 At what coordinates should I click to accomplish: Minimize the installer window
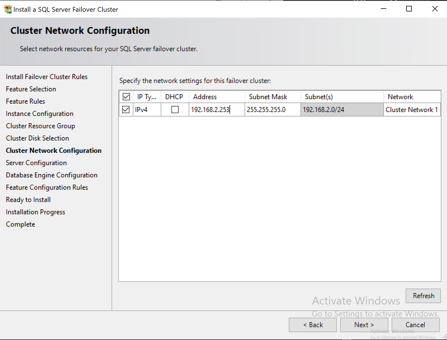point(384,9)
